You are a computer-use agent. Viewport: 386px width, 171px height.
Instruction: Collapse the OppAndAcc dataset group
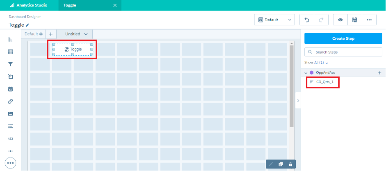pyautogui.click(x=306, y=73)
